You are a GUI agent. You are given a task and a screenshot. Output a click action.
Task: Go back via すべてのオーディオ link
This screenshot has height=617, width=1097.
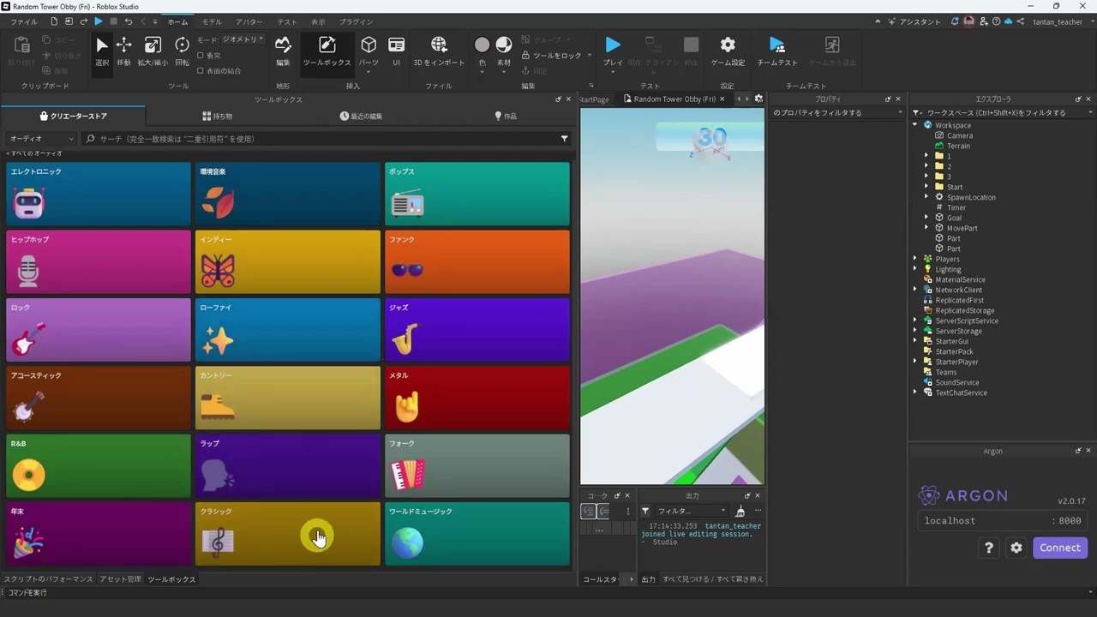click(34, 153)
